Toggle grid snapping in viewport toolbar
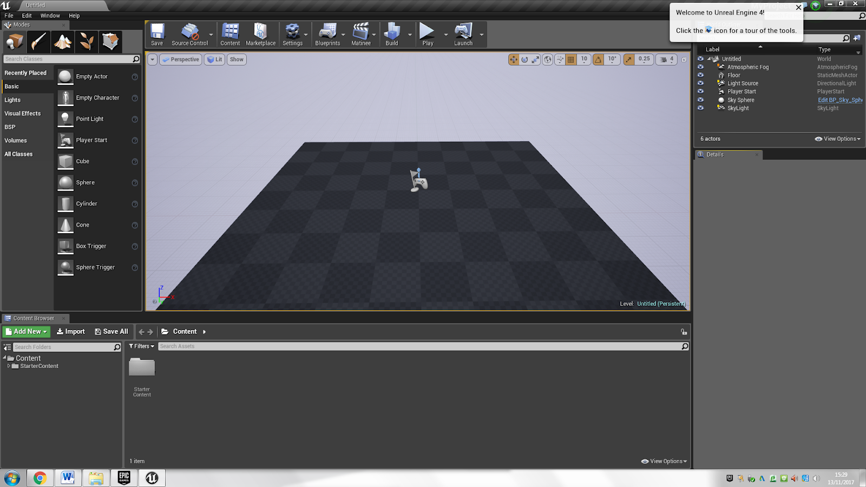This screenshot has width=866, height=487. [571, 60]
